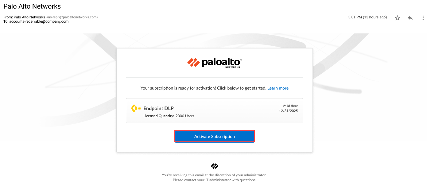Click the sender name in From line
Screen dimensions: 427x188
tap(29, 17)
